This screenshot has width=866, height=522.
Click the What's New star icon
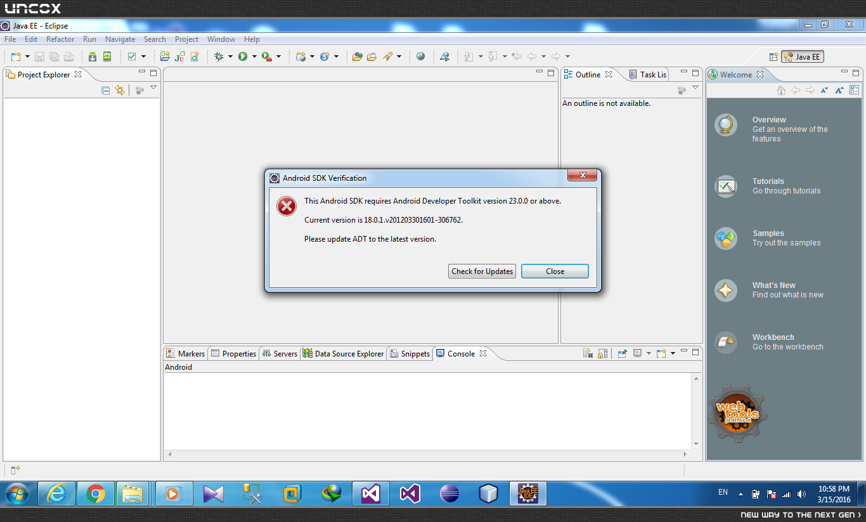coord(726,290)
